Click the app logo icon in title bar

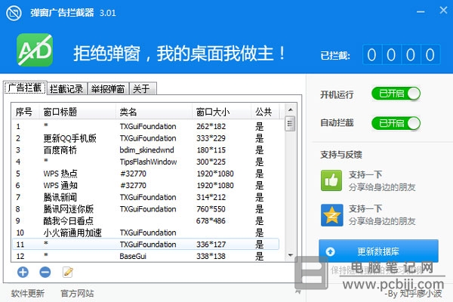click(x=14, y=13)
